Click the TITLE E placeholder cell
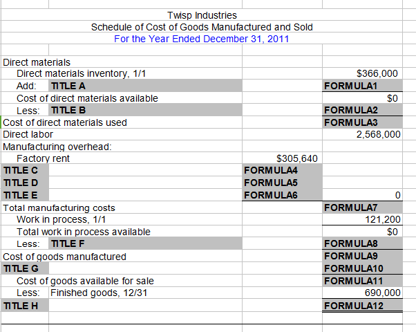416x332 pixels. click(25, 195)
